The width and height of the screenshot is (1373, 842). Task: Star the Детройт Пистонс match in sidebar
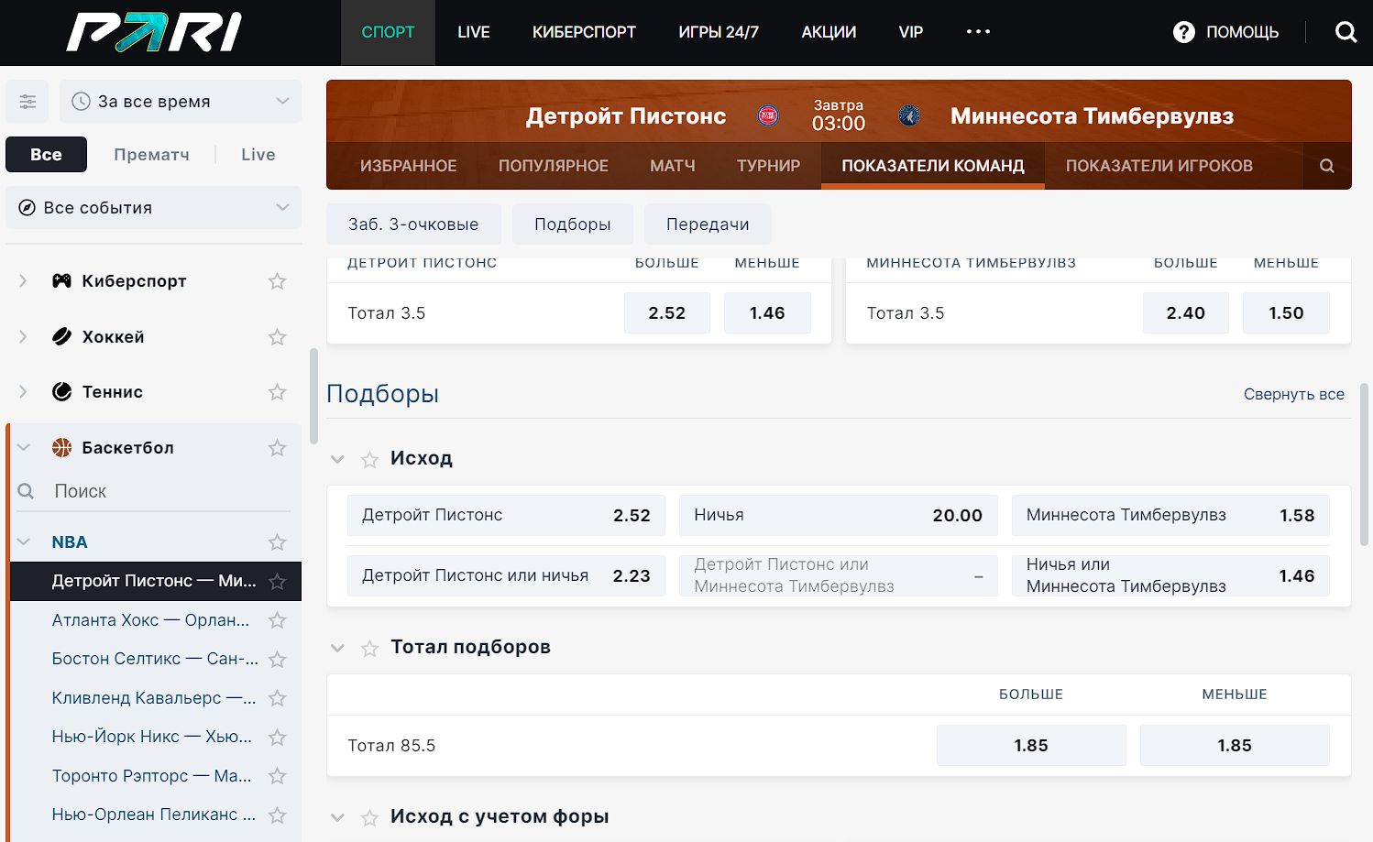click(277, 582)
